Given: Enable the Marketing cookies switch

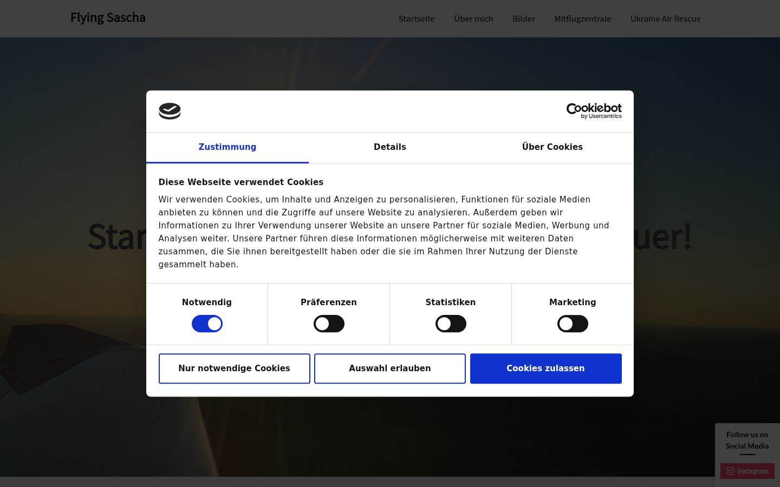Looking at the screenshot, I should (x=573, y=324).
